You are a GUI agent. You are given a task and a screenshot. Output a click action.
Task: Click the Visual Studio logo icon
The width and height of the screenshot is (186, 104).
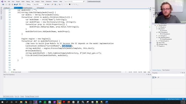click(x=2, y=1)
